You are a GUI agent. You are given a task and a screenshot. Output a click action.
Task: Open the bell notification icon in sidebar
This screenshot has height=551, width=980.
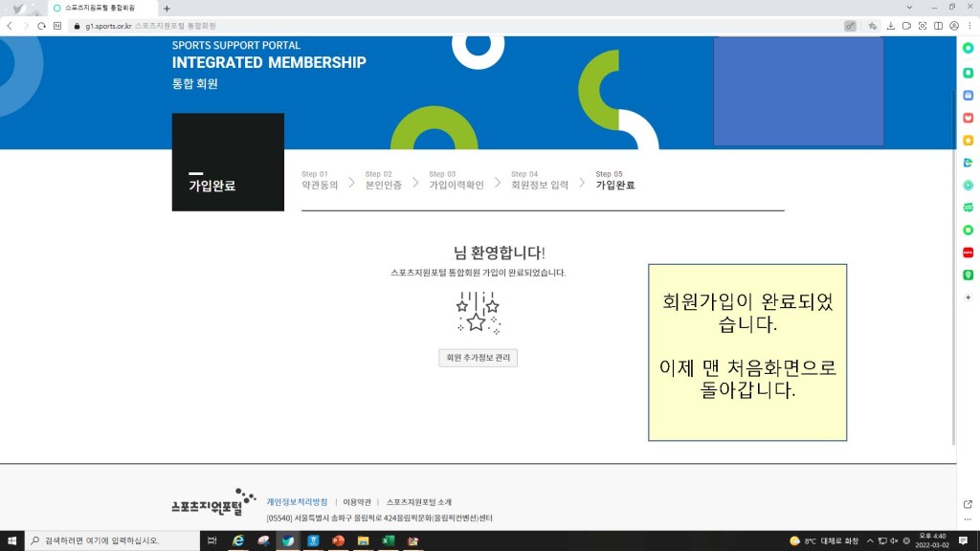point(968,73)
